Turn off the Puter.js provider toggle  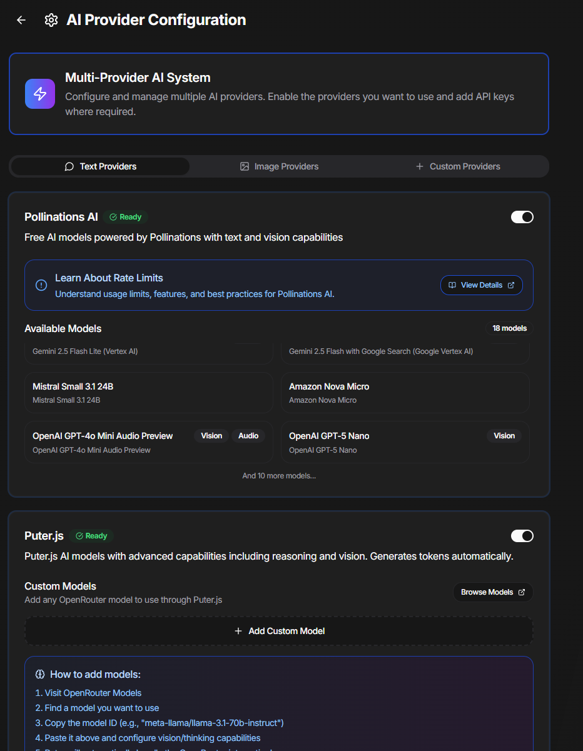(x=522, y=536)
